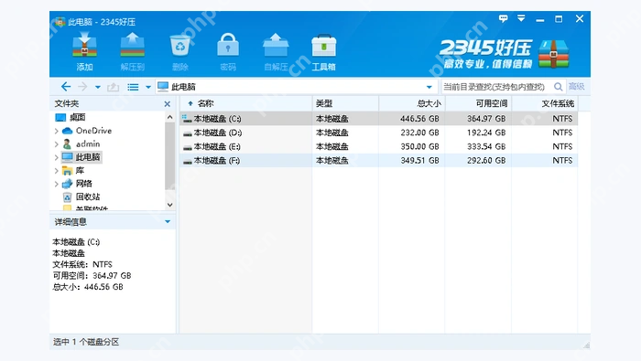Click the forward navigation arrow
The image size is (641, 361).
tap(82, 87)
